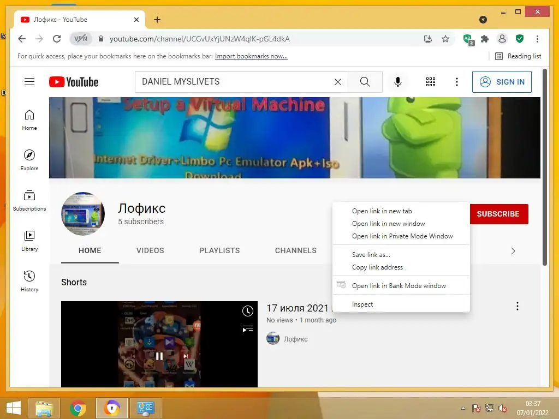Switch to the VIDEOS channel tab
Image resolution: width=559 pixels, height=419 pixels.
point(150,250)
